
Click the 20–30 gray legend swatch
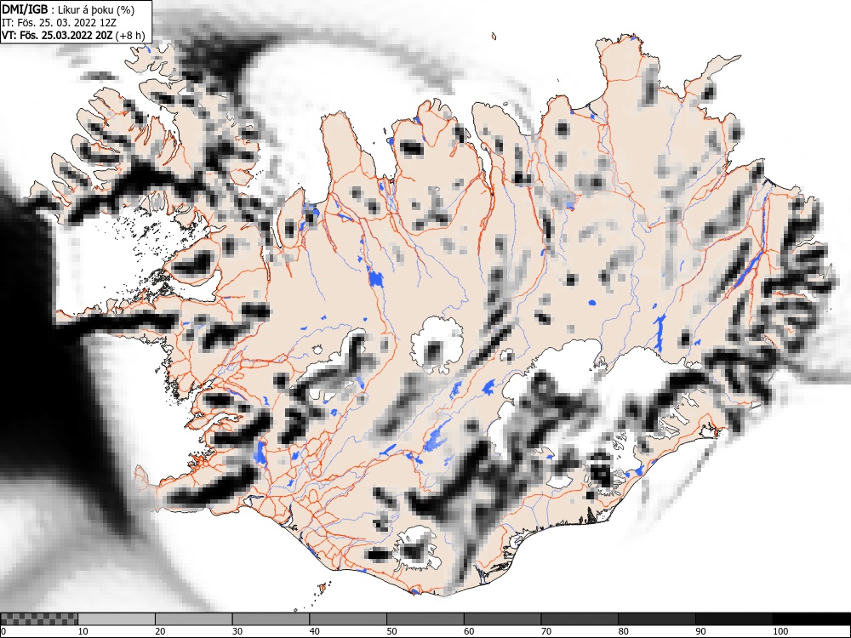pos(194,619)
